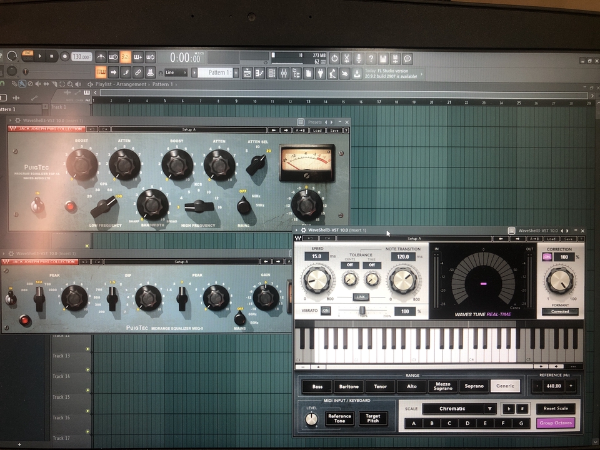Click Arrangement in the playlist breadcrumb
600x450 pixels.
point(131,84)
